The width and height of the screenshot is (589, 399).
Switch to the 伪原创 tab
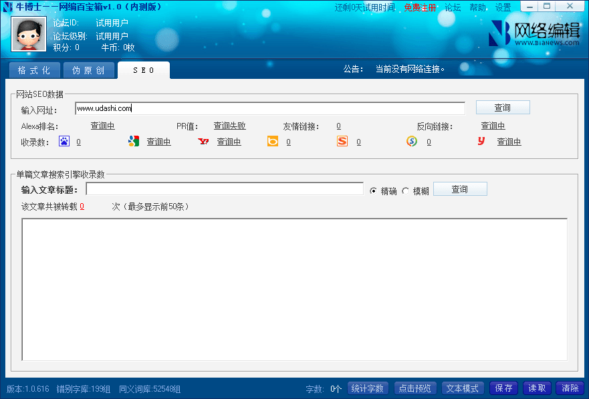(88, 70)
